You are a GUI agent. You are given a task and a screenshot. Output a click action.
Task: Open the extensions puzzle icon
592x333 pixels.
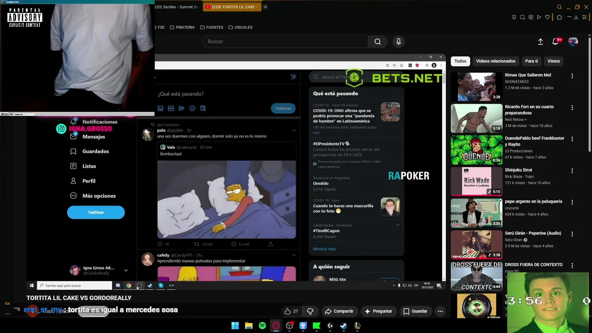[559, 17]
